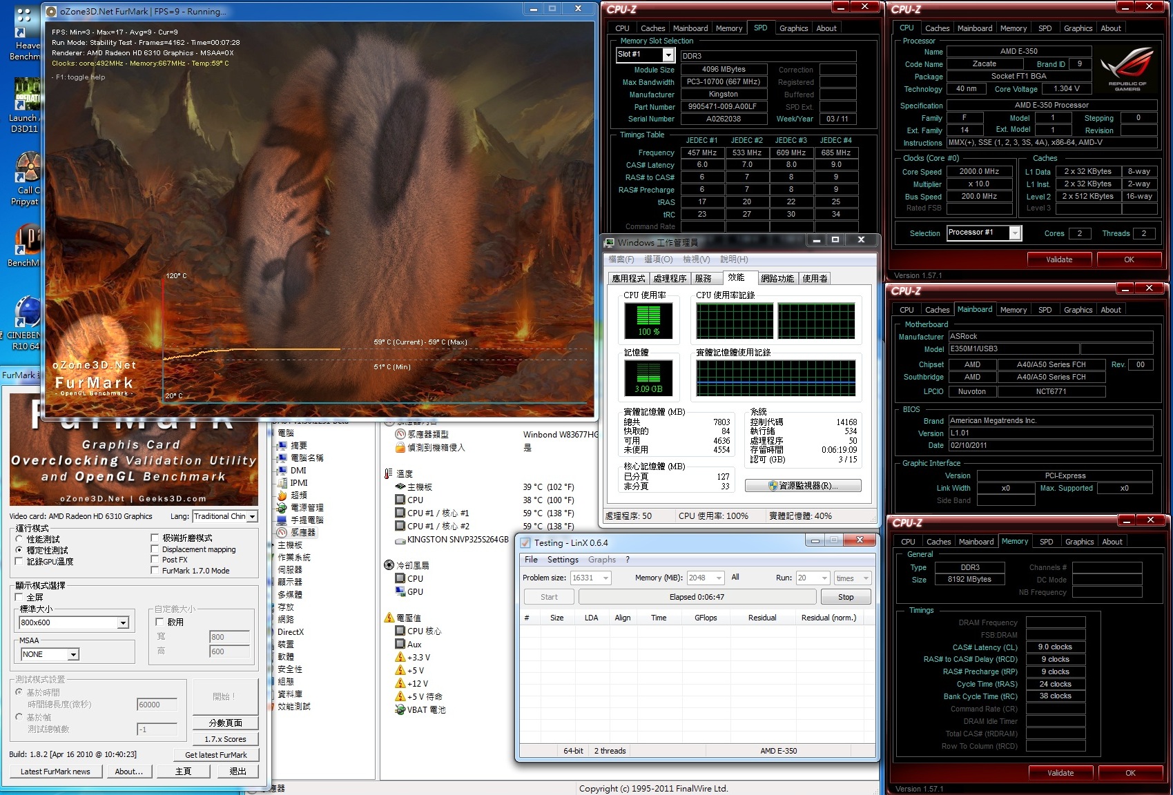Enable the Post FX checkbox
The height and width of the screenshot is (795, 1173).
point(155,560)
